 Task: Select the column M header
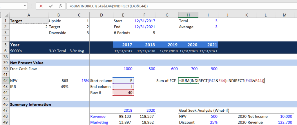[x=284, y=15]
